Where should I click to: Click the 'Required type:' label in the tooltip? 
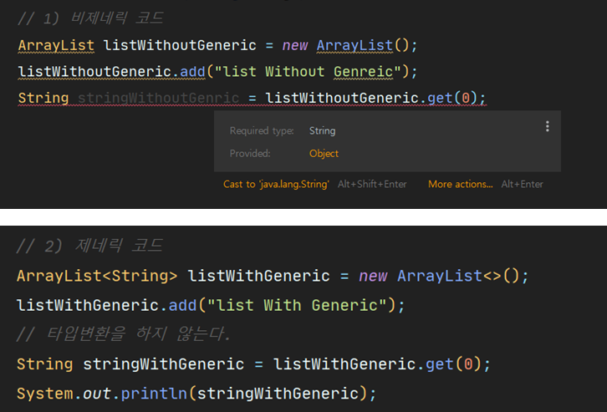[262, 130]
